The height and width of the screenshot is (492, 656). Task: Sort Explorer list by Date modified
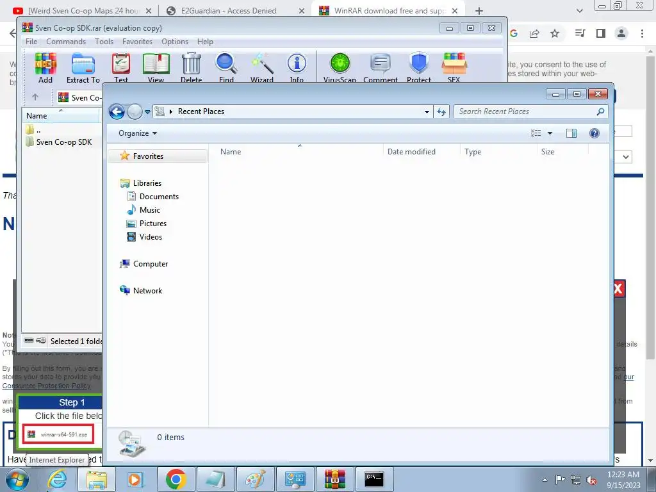(x=422, y=151)
